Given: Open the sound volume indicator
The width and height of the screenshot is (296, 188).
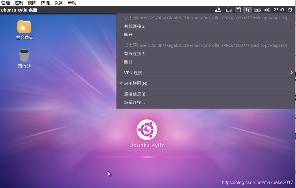Looking at the screenshot, I should tap(267, 10).
